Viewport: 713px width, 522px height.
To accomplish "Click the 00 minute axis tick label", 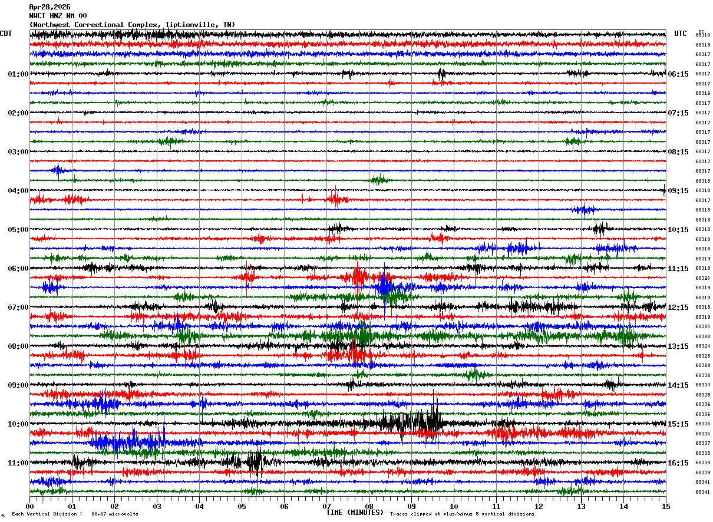I will pyautogui.click(x=29, y=506).
